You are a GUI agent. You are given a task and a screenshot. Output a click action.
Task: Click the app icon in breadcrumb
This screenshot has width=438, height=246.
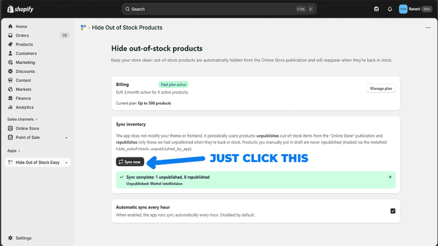pos(83,27)
